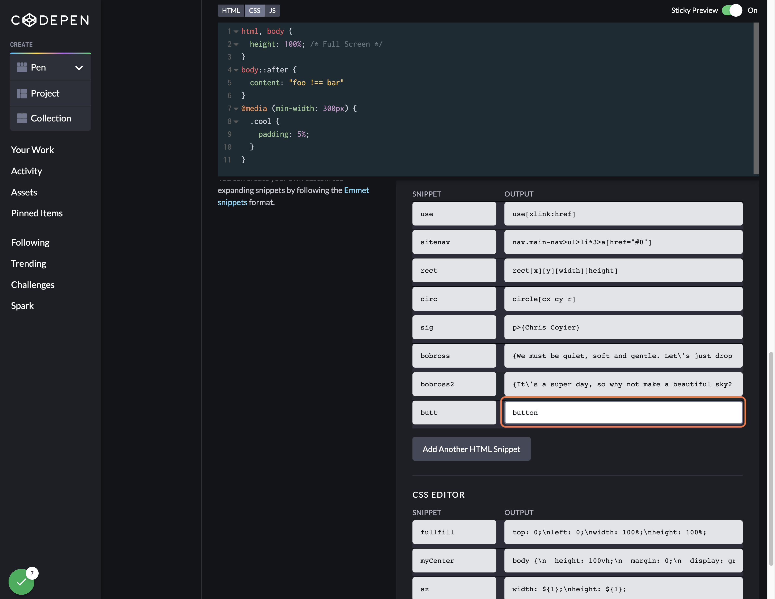The image size is (775, 599).
Task: Click the 'button' output field
Action: (623, 412)
